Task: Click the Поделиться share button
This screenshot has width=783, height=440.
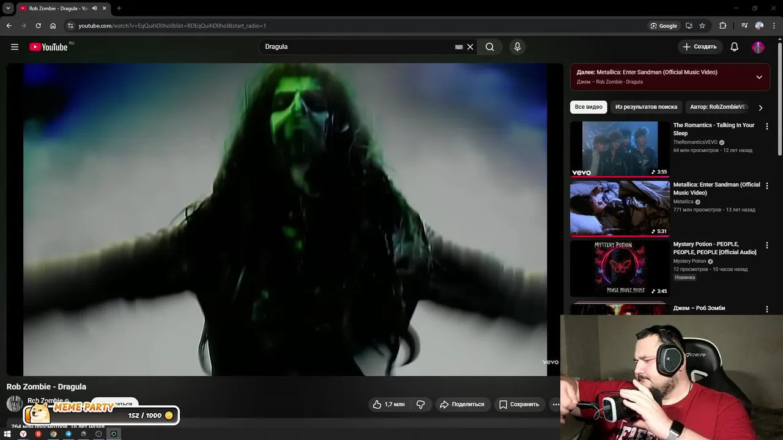Action: pyautogui.click(x=462, y=404)
